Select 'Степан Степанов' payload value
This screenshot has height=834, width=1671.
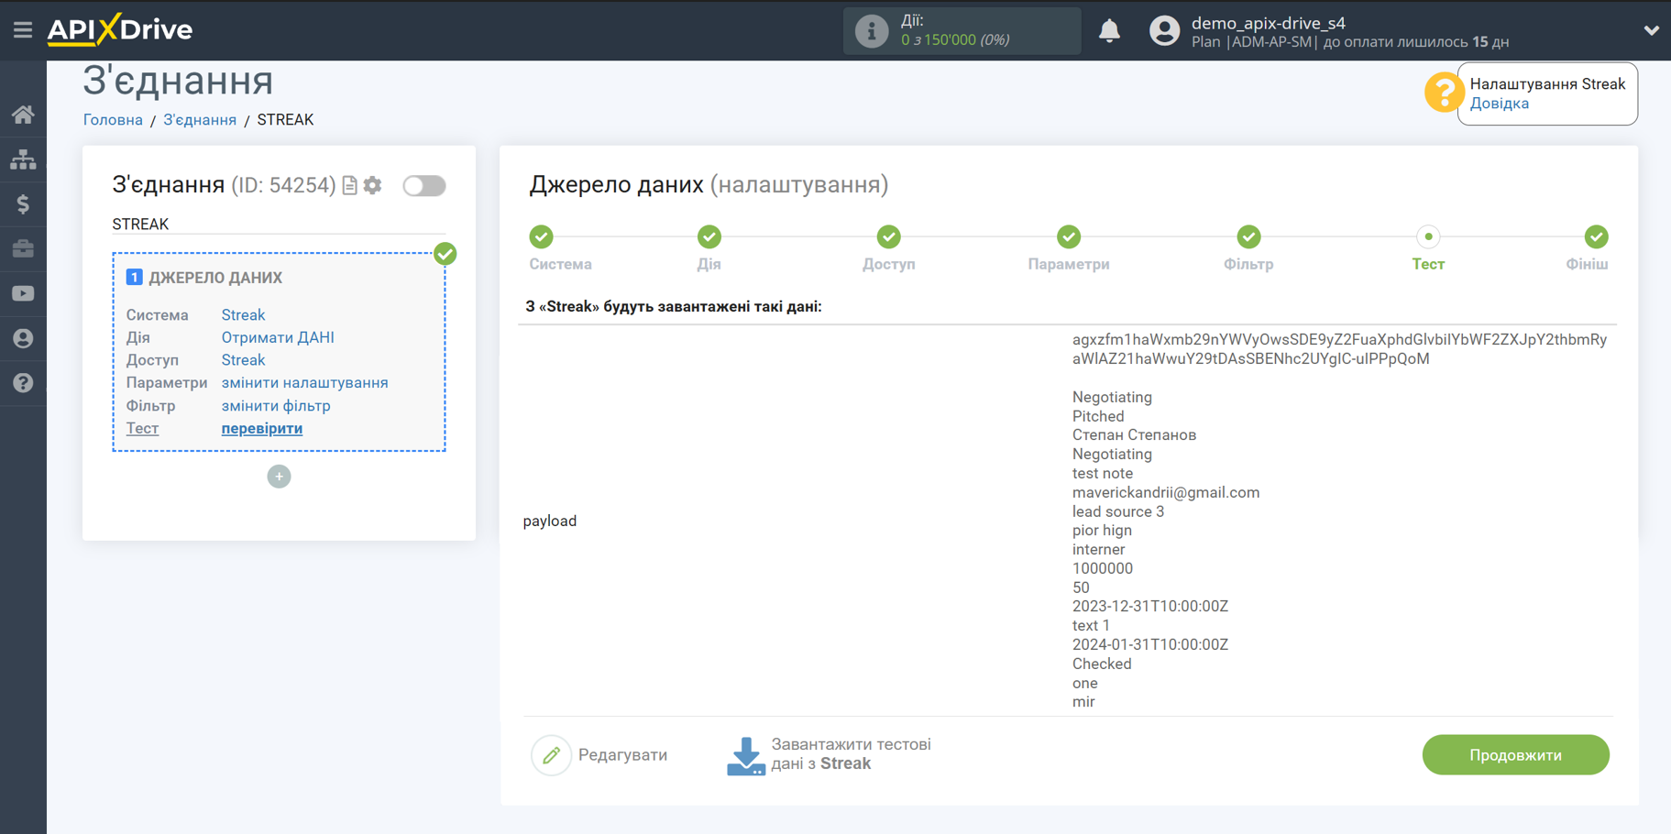(1134, 435)
